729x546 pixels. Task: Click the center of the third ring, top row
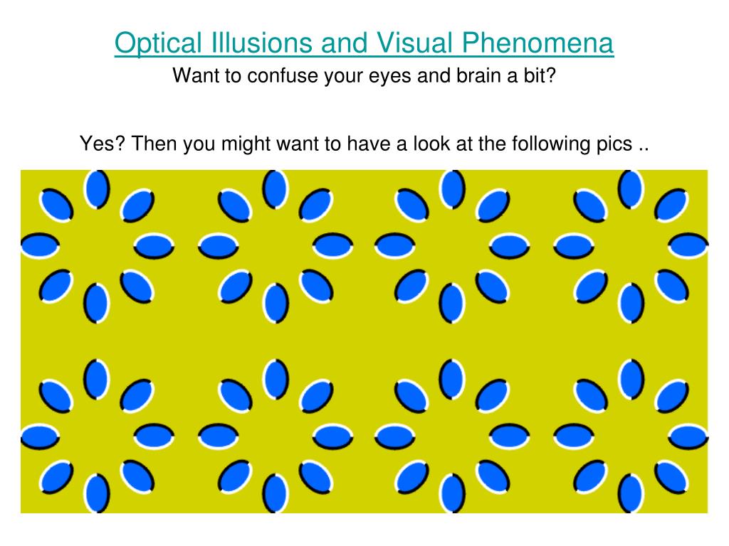tap(452, 246)
